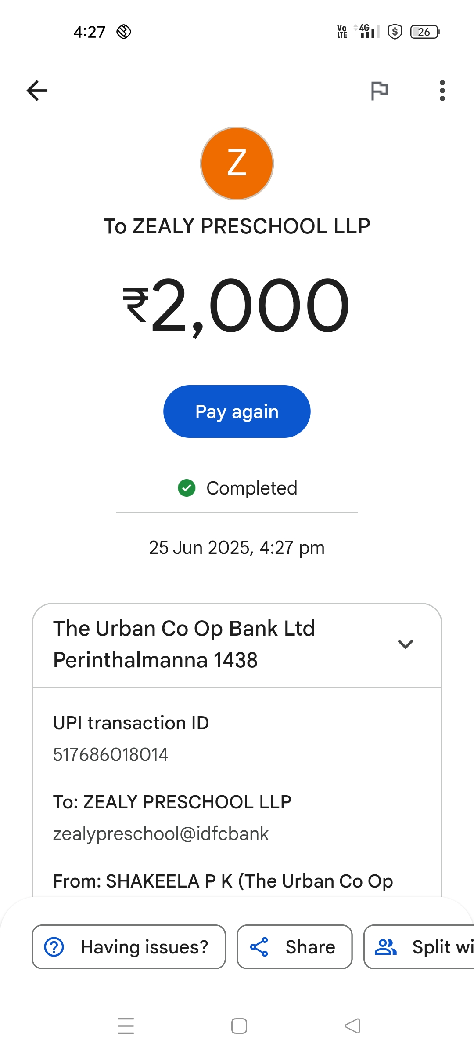This screenshot has height=1055, width=474.
Task: Tap the Android recent apps menu icon
Action: point(126,1026)
